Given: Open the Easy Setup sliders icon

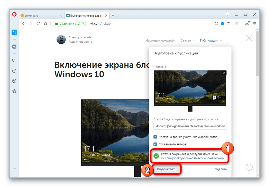Looking at the screenshot, I should (254, 23).
